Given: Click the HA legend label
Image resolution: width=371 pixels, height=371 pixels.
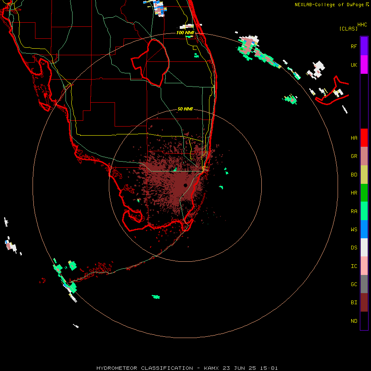Looking at the screenshot, I should click(354, 138).
